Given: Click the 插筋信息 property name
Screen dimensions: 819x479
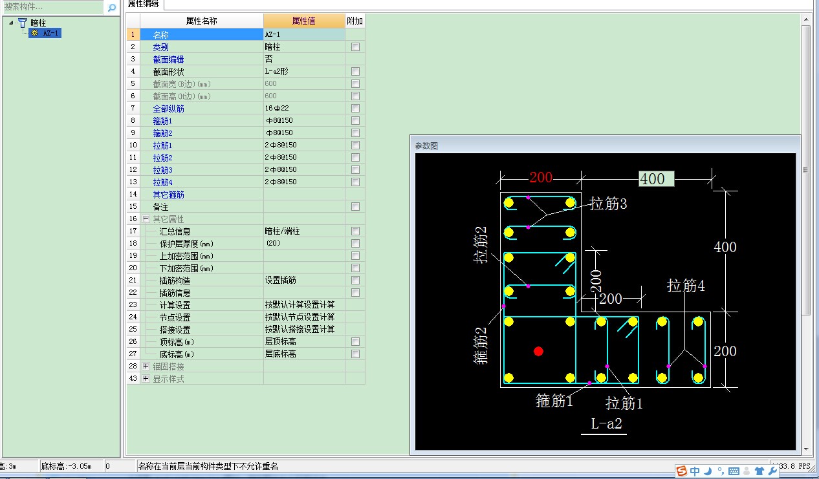Looking at the screenshot, I should point(175,293).
